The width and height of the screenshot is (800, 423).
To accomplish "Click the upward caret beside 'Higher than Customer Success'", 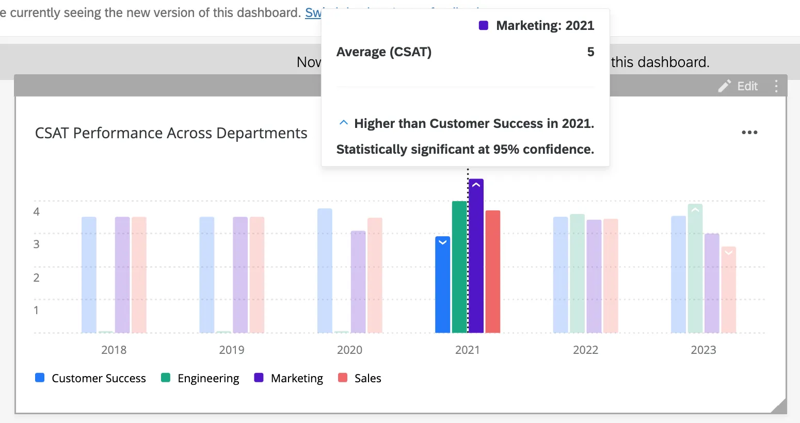I will pyautogui.click(x=343, y=122).
